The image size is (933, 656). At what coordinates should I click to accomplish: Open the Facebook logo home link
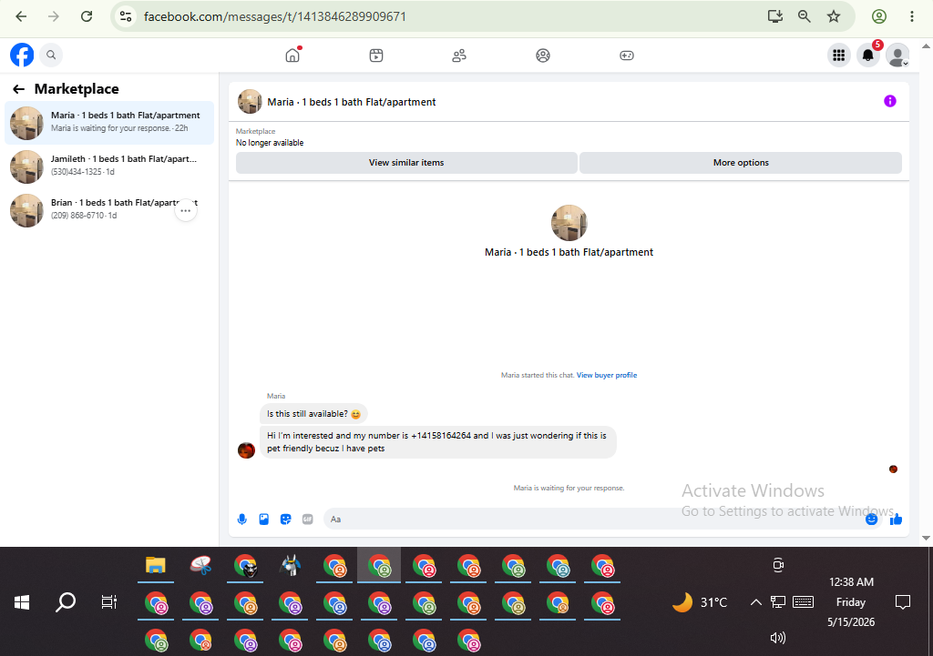pyautogui.click(x=22, y=56)
